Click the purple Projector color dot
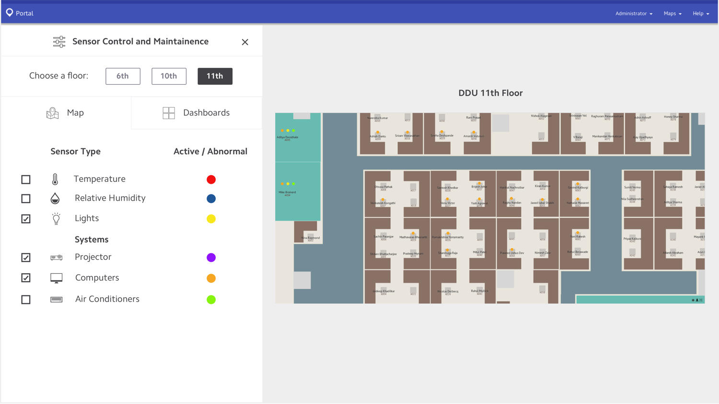 coord(211,258)
